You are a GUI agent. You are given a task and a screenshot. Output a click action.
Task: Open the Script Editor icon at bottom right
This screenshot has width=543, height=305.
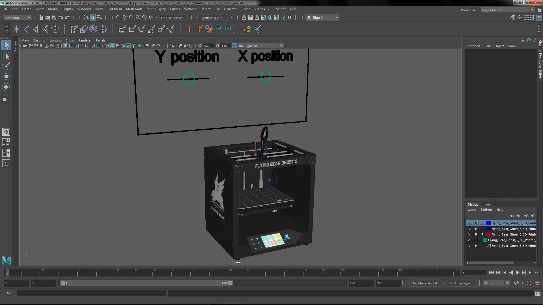pyautogui.click(x=538, y=293)
